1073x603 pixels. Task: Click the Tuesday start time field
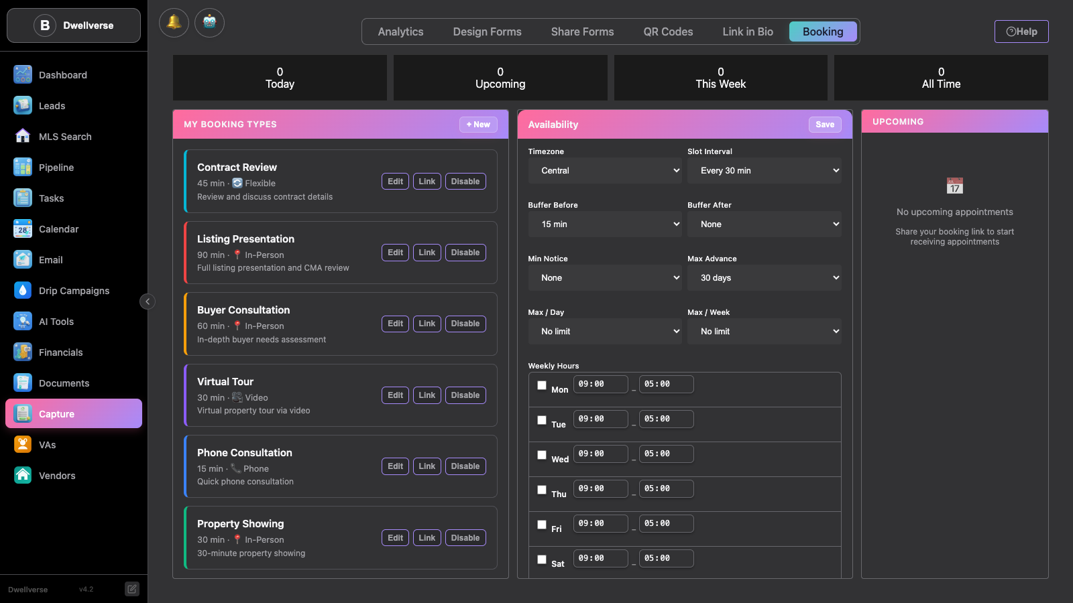coord(600,419)
